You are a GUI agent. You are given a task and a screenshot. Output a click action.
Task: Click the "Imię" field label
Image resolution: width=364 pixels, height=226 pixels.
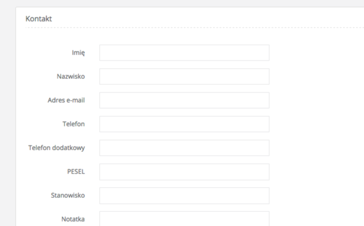78,53
